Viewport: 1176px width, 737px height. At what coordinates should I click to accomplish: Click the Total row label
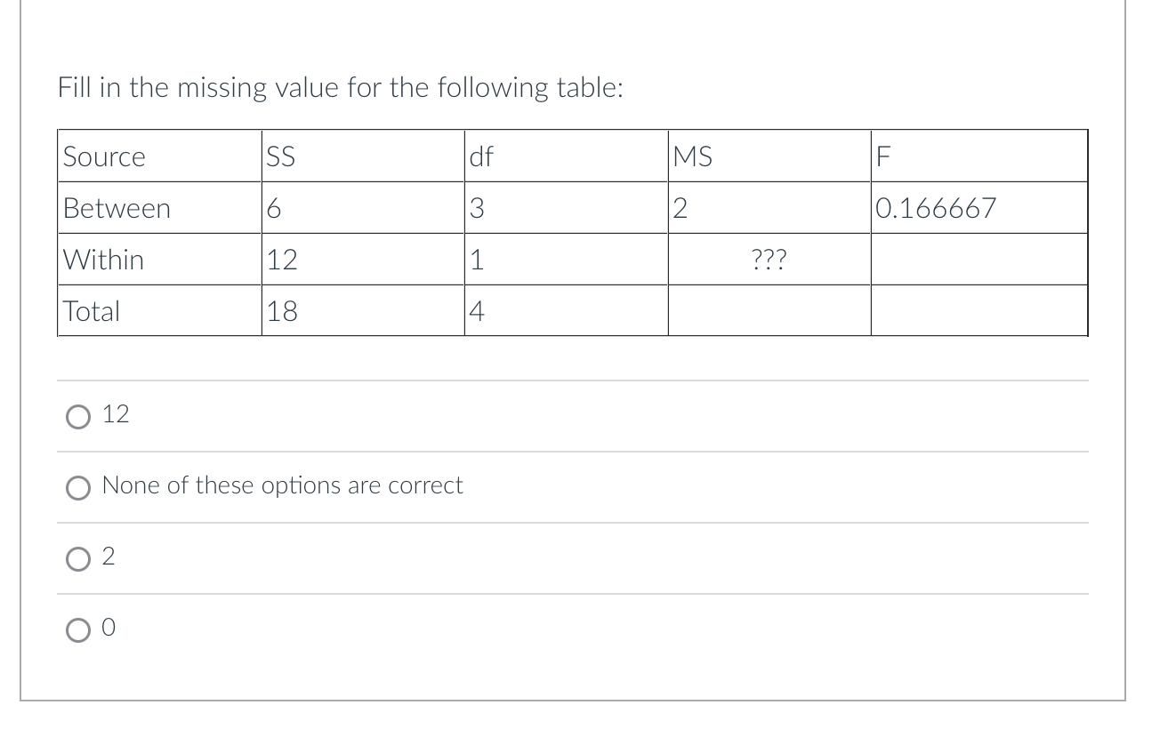click(x=90, y=311)
